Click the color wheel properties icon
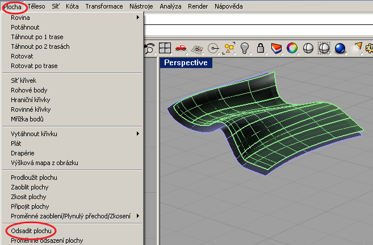 click(x=292, y=48)
